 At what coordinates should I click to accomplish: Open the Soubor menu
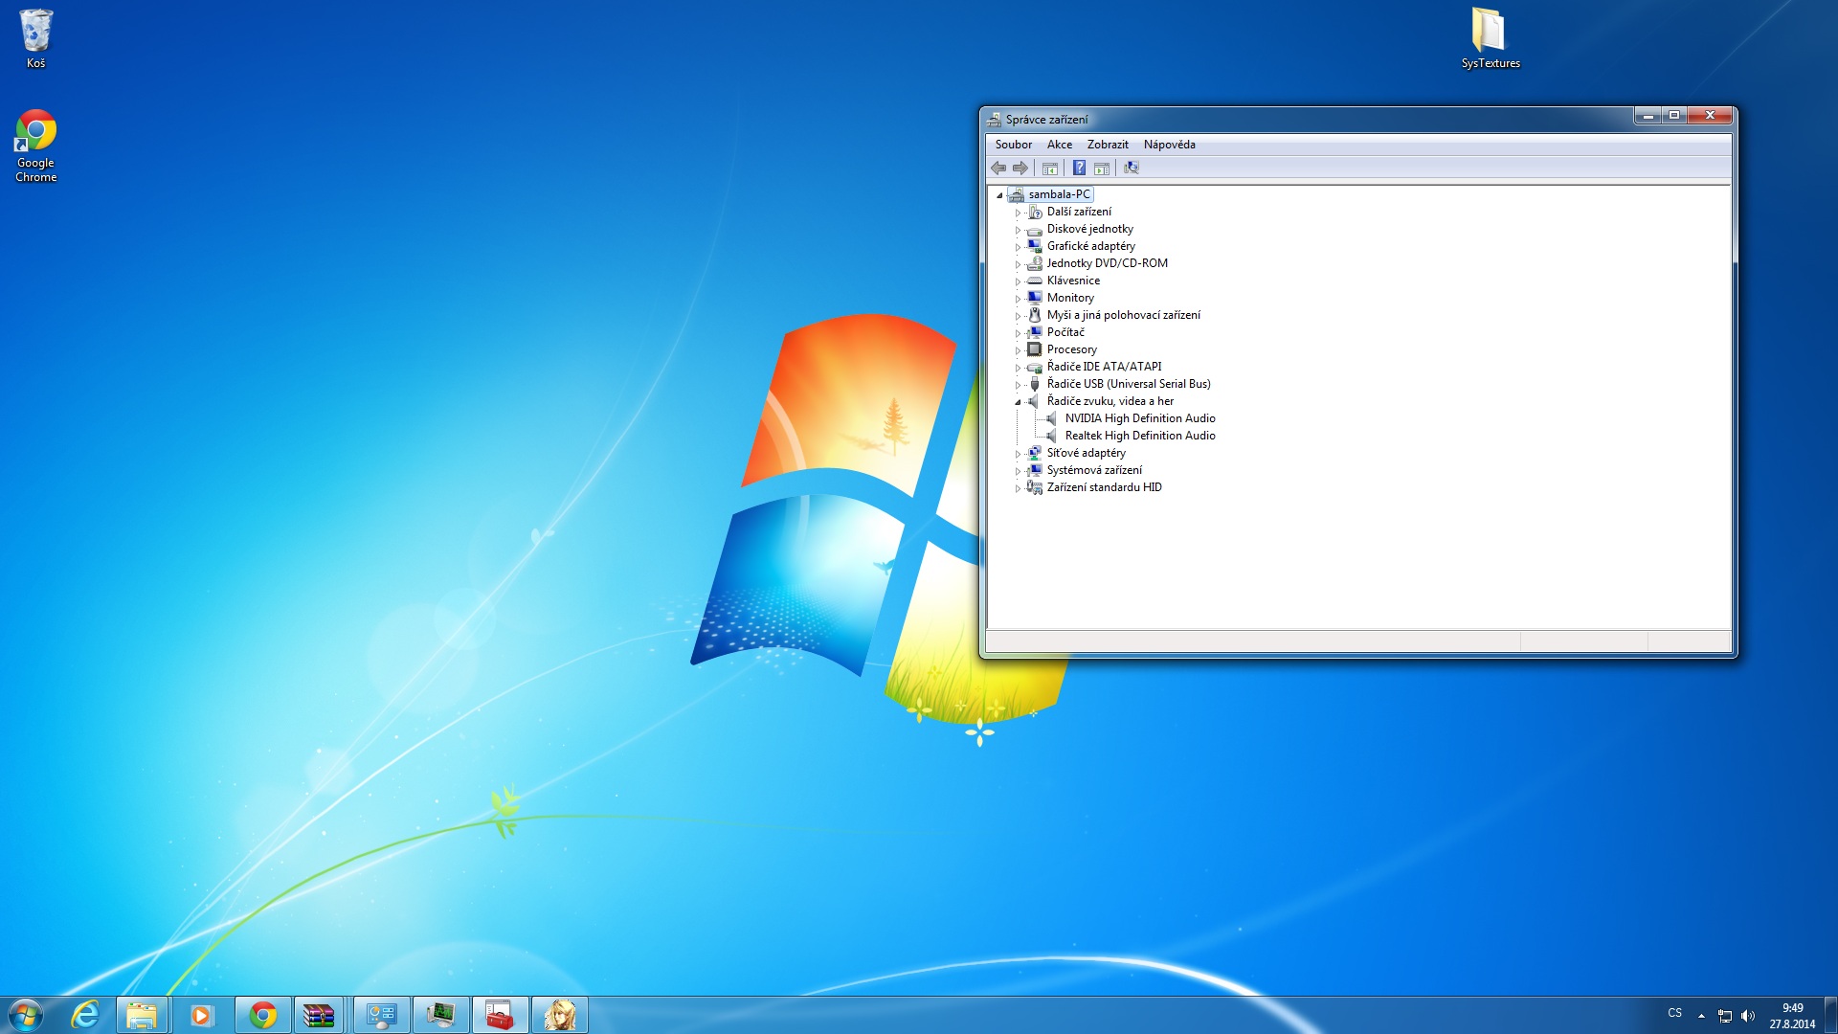[1013, 145]
